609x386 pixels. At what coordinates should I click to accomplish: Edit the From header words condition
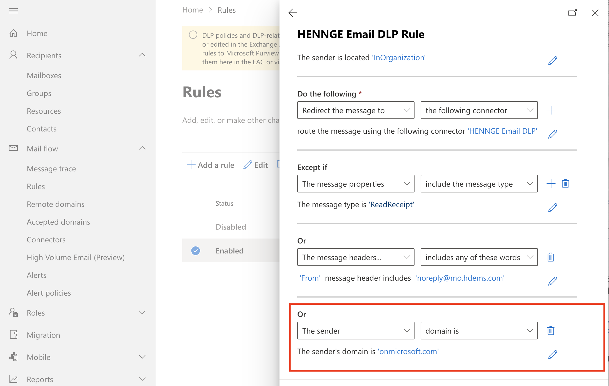click(553, 281)
